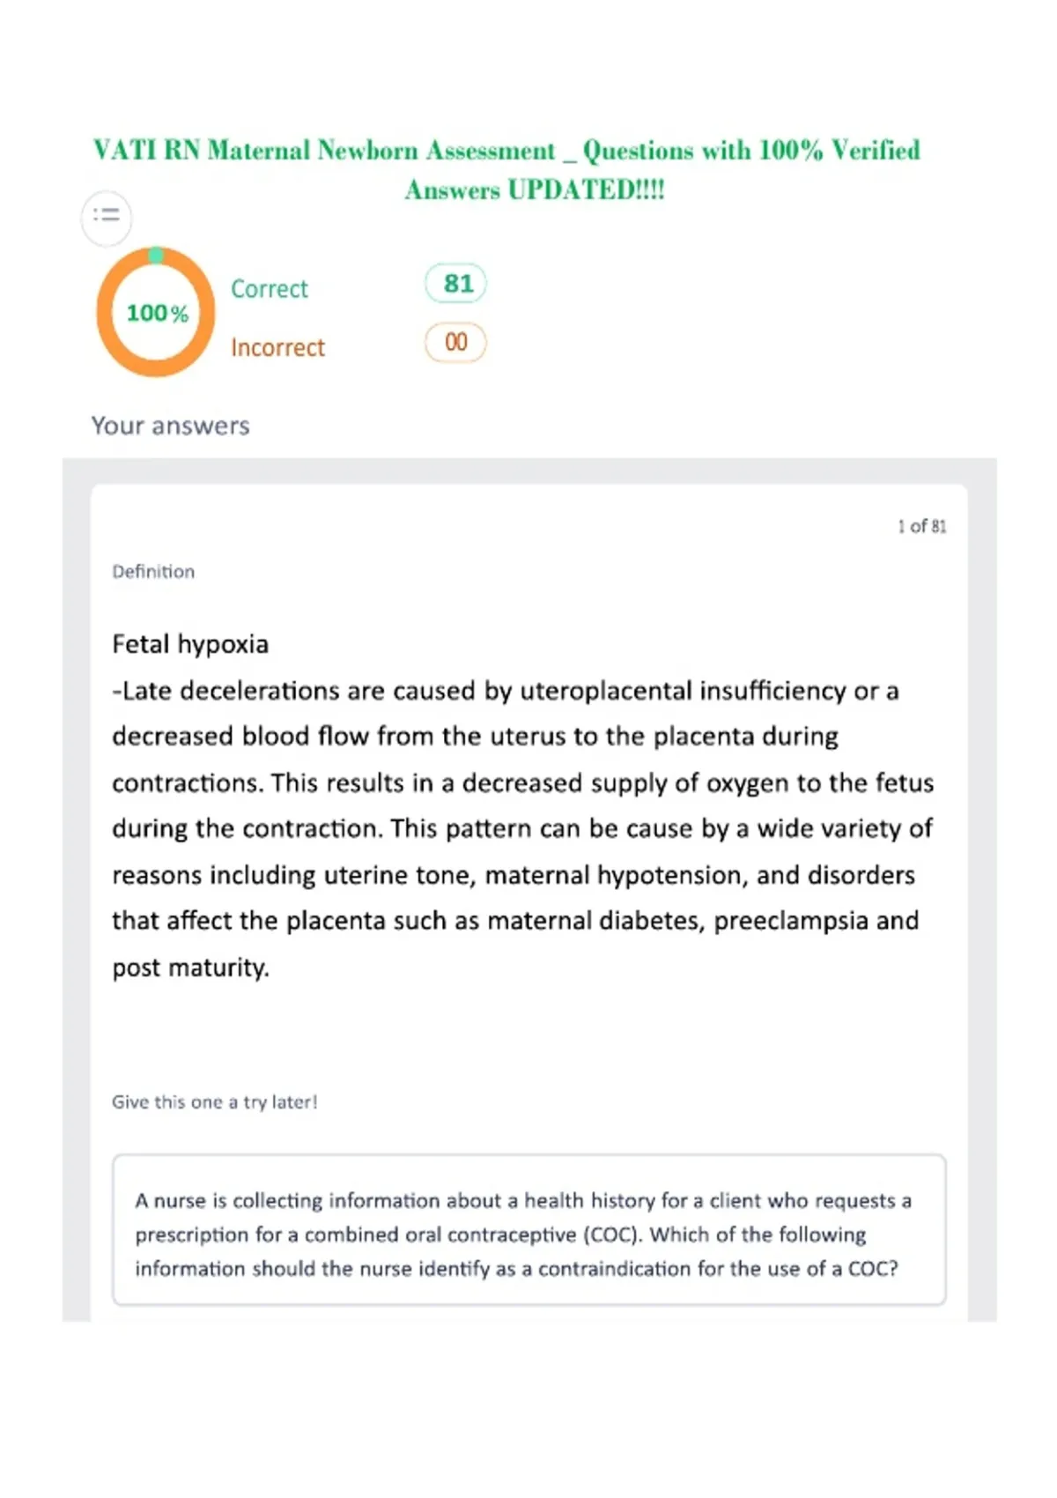Viewport: 1057px width, 1498px height.
Task: Click the post maturity text line
Action: point(190,968)
